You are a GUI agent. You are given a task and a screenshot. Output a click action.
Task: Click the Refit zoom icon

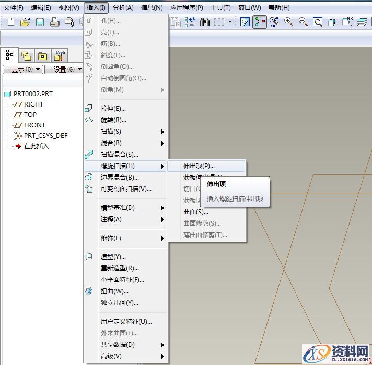point(318,22)
